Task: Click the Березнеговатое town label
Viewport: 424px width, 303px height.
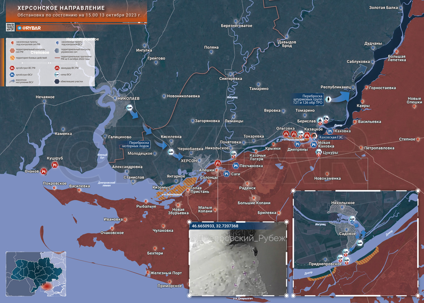Action: pyautogui.click(x=237, y=26)
